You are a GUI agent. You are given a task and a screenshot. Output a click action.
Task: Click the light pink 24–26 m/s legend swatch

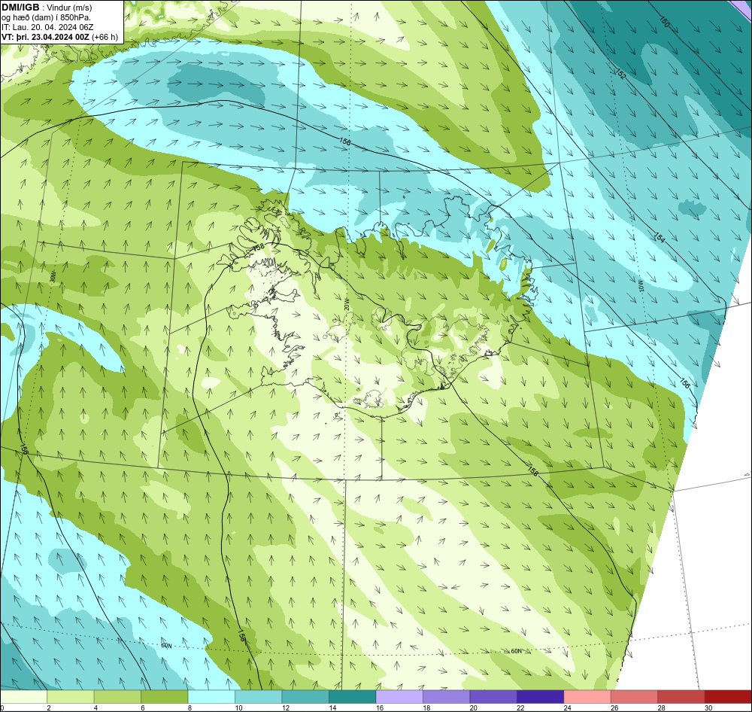click(587, 697)
